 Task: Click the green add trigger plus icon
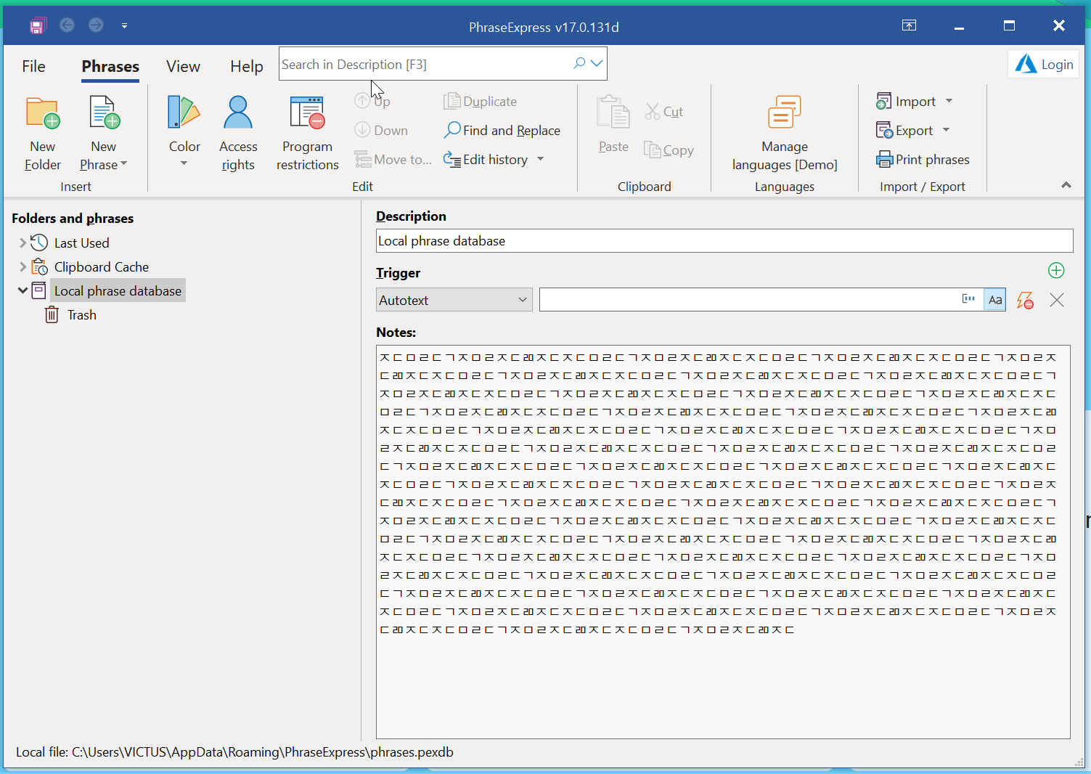pyautogui.click(x=1056, y=271)
